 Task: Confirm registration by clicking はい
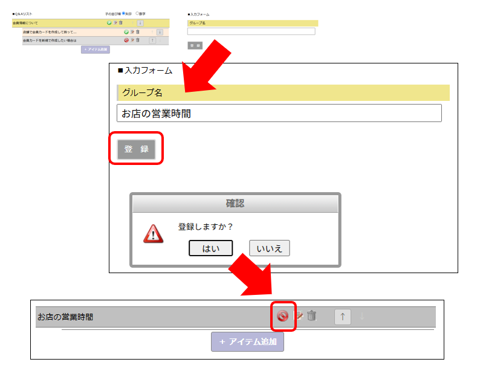click(x=210, y=248)
